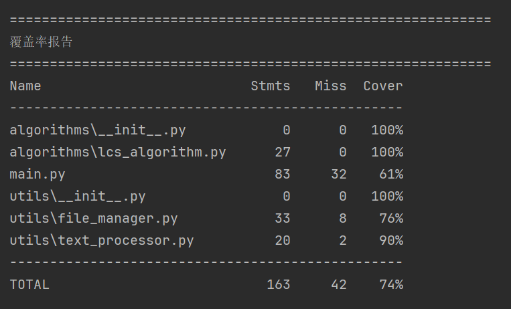
Task: Click the missed count 32 for main.py
Action: [x=339, y=174]
